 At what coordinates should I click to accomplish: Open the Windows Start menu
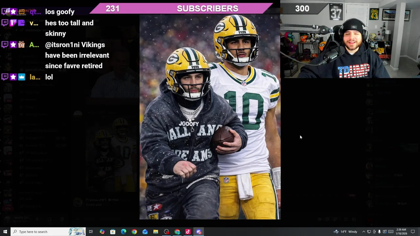(5, 232)
